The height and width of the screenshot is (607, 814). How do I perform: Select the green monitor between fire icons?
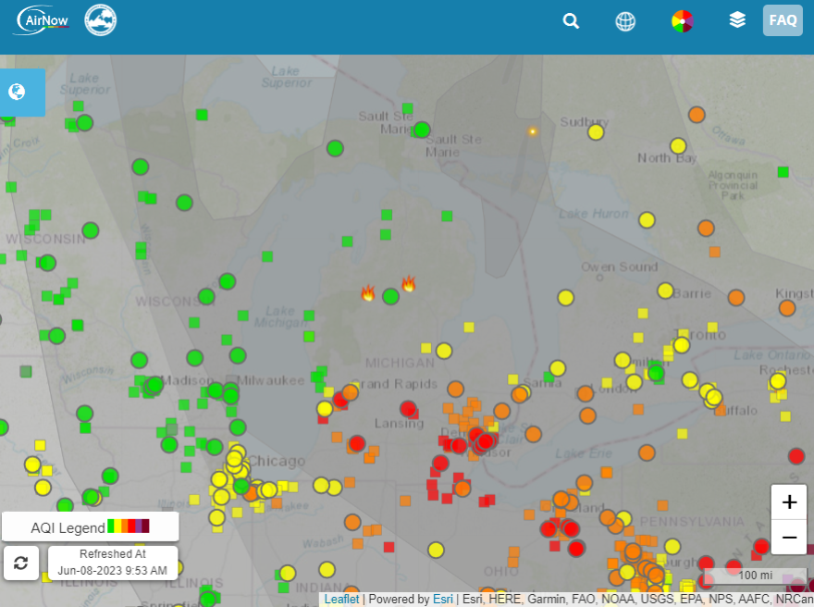point(390,296)
